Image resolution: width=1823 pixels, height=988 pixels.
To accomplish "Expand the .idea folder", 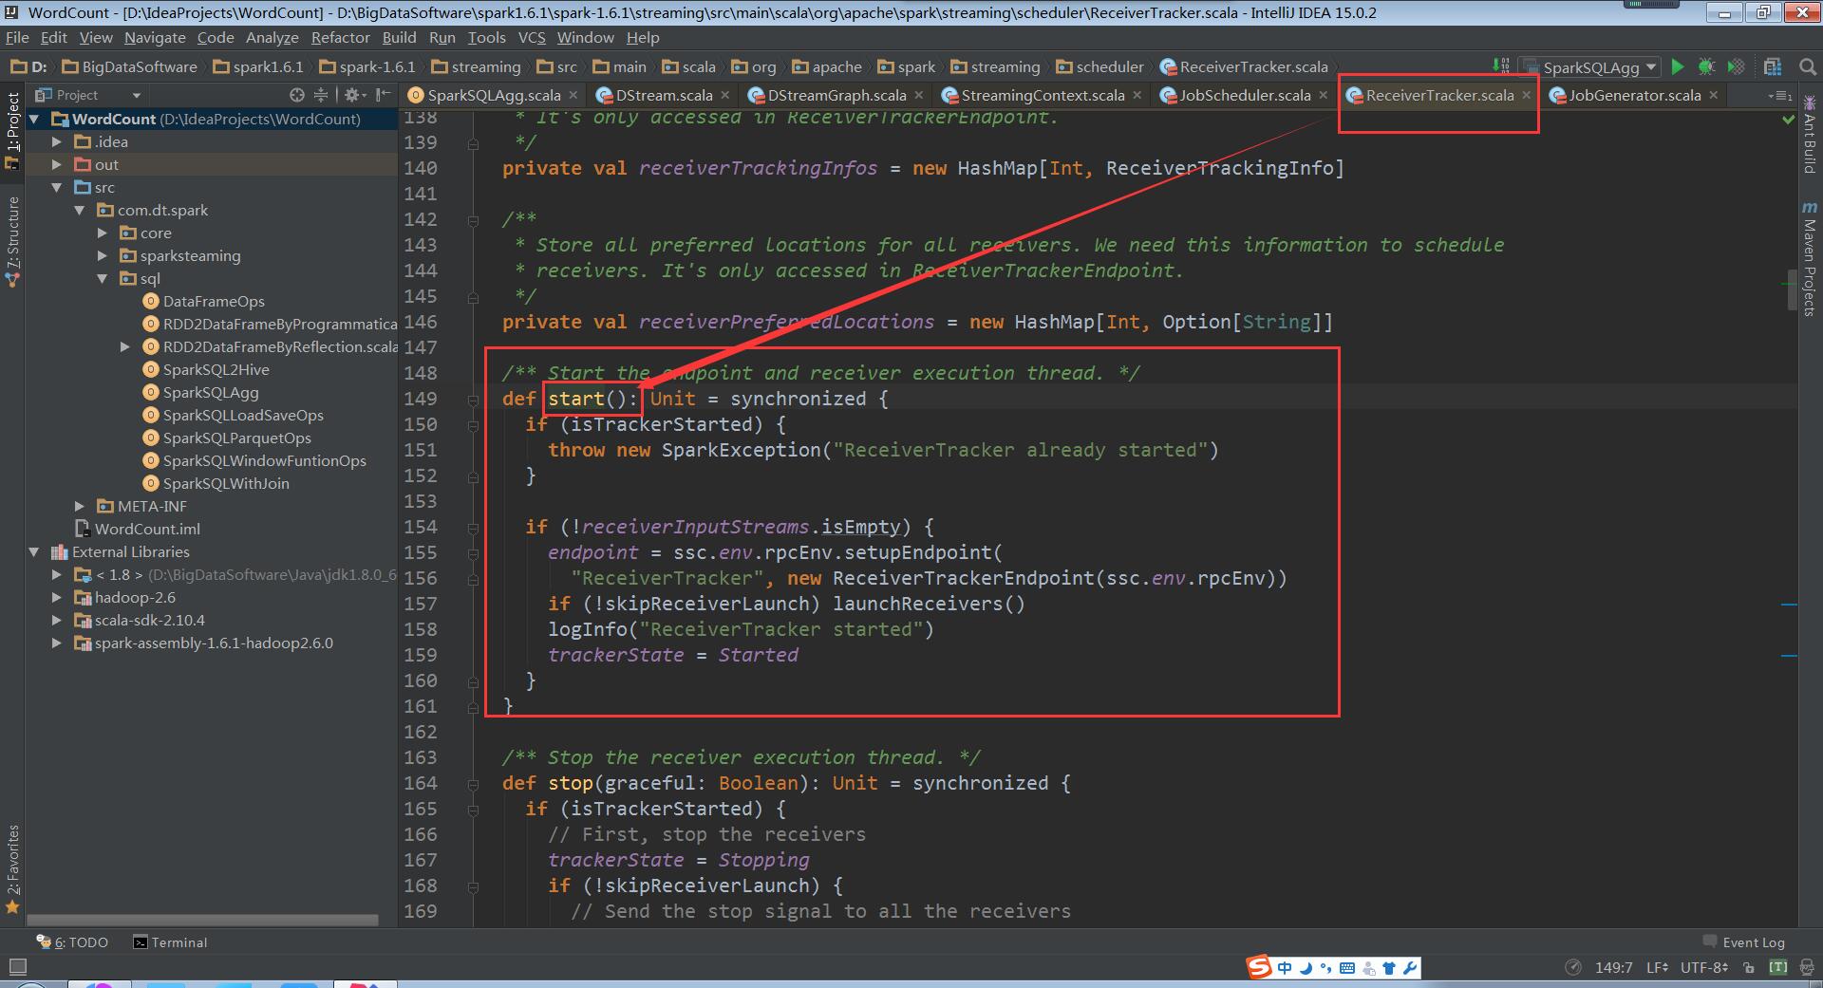I will tap(58, 141).
